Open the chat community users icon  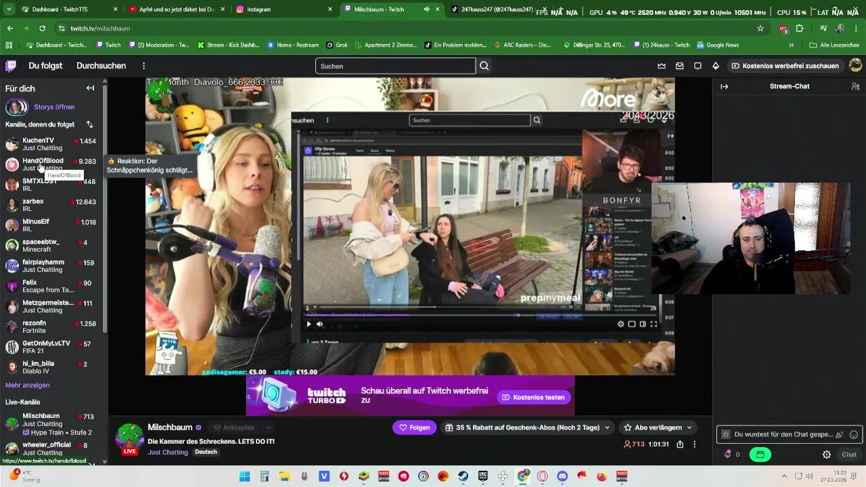855,87
